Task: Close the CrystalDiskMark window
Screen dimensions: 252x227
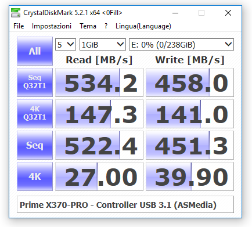Action: [228, 13]
